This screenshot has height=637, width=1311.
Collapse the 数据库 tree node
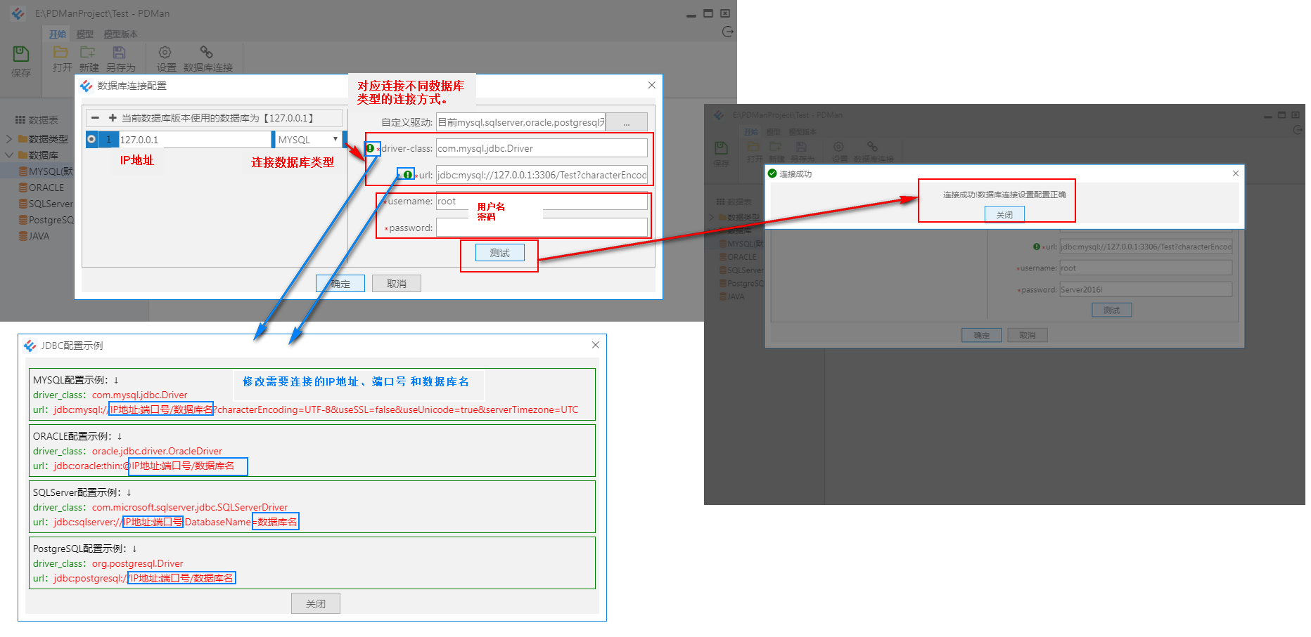(8, 155)
